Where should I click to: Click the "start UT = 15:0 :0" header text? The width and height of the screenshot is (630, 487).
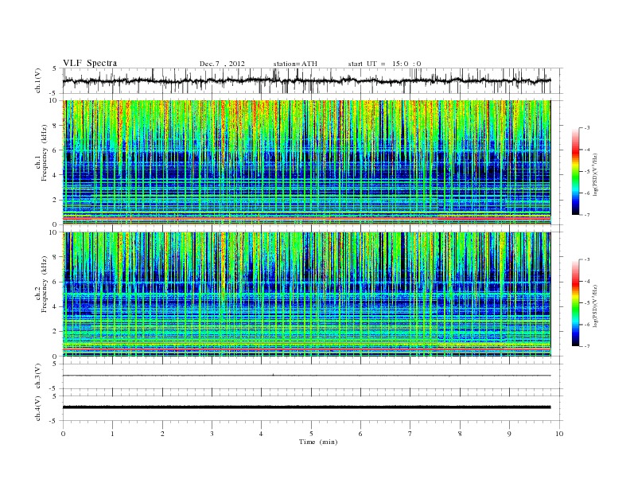pyautogui.click(x=384, y=64)
